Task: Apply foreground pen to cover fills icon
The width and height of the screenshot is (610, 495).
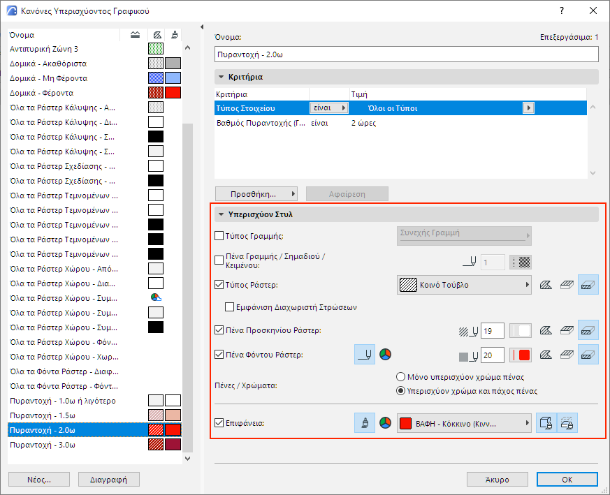Action: [567, 331]
